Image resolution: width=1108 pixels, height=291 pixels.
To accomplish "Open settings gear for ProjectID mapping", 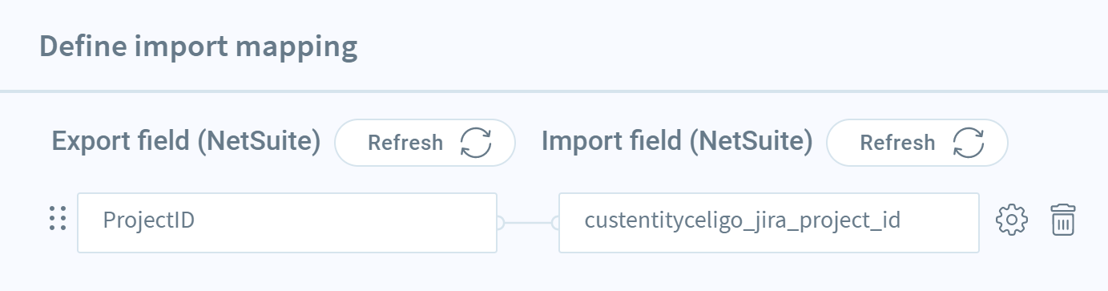I will pos(1011,220).
